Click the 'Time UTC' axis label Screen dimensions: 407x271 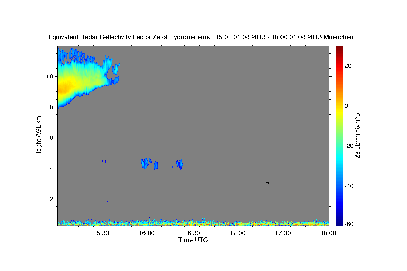[193, 240]
